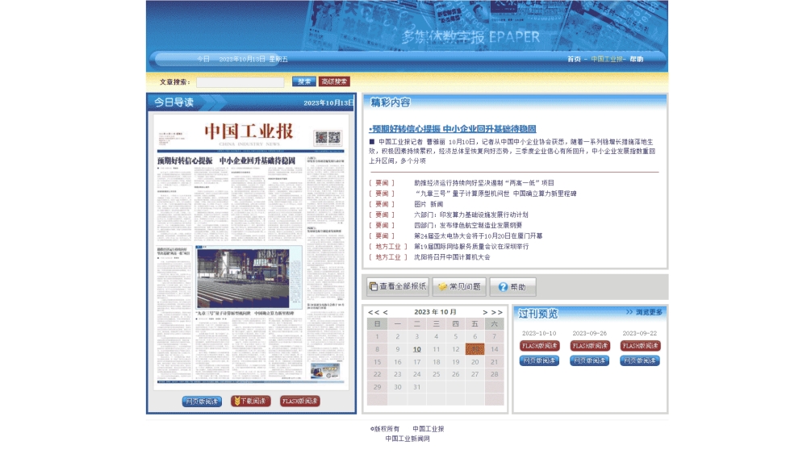Click 常见问题 button with FAQ icon
This screenshot has height=458, width=807.
(x=459, y=286)
